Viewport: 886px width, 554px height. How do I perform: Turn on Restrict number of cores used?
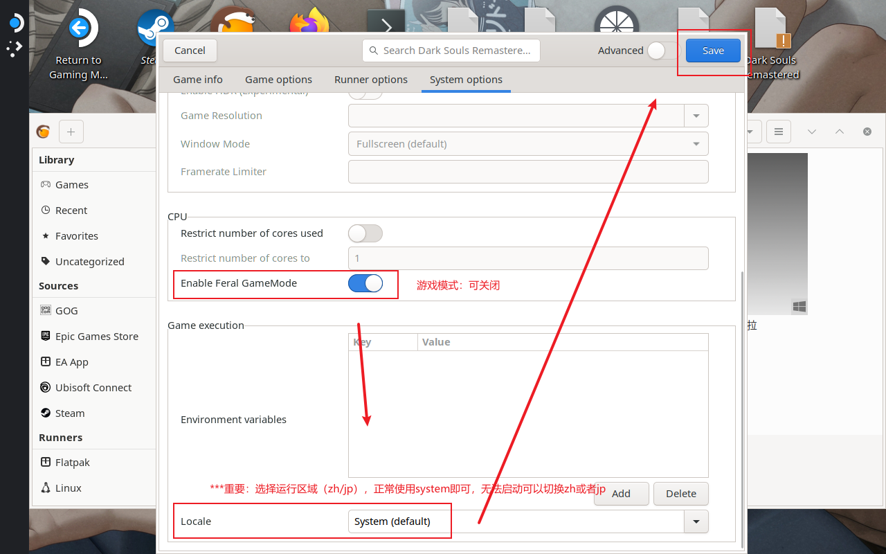(365, 233)
